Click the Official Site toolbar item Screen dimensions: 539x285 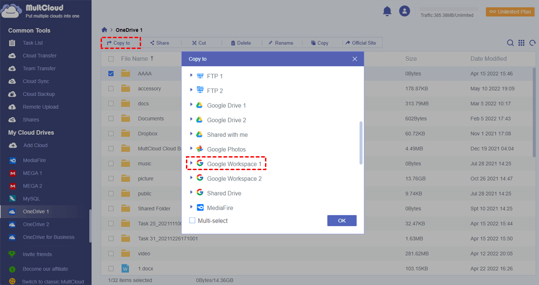(x=361, y=43)
